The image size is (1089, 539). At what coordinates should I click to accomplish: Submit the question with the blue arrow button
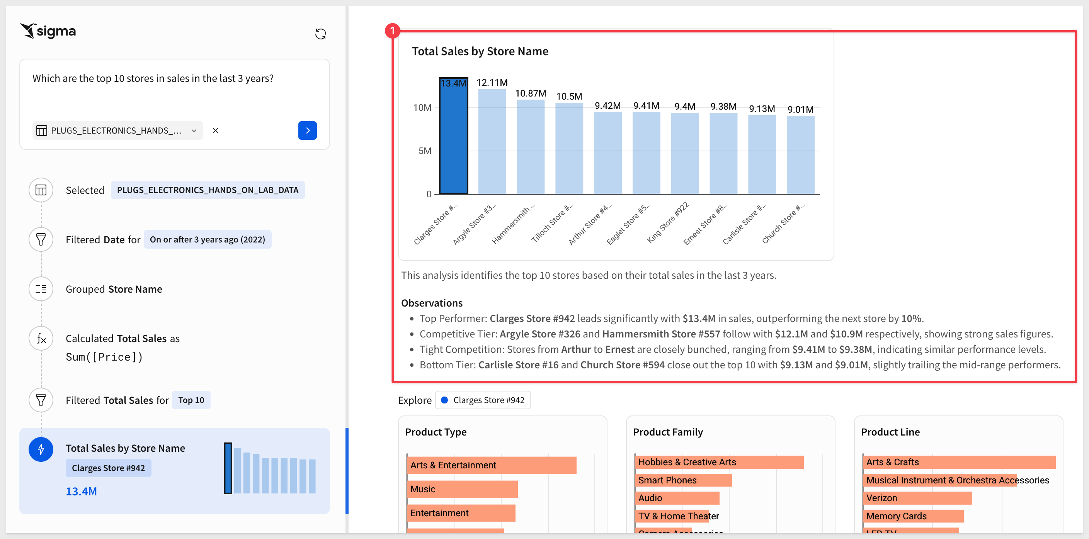307,131
